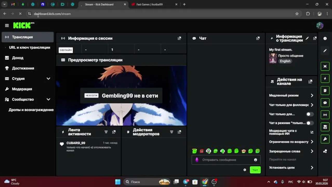Toggle the stream preview widget icon in right sidebar
Screen dimensions: 332x187
click(x=325, y=66)
